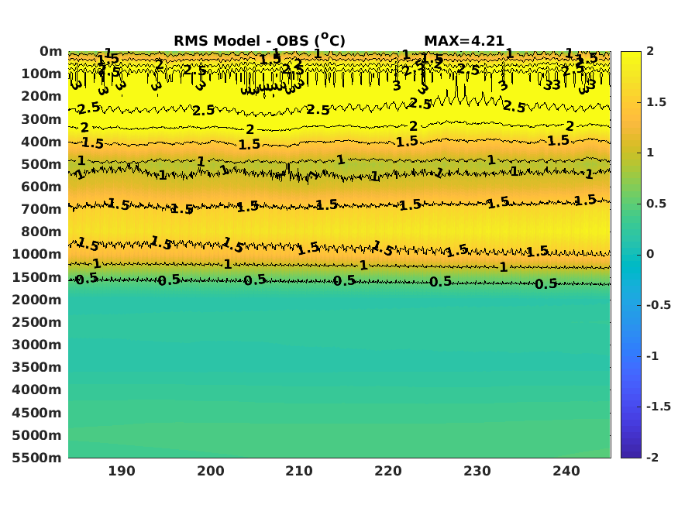
Task: Click the colorbar tick label "0"
Action: (650, 254)
